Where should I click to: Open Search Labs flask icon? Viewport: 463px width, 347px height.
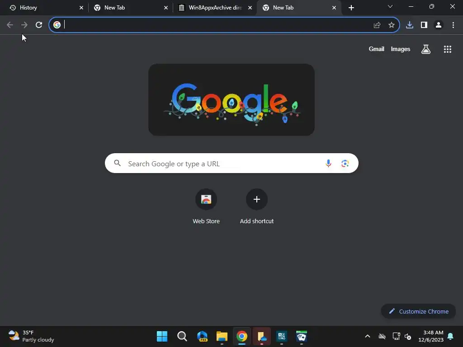tap(426, 49)
